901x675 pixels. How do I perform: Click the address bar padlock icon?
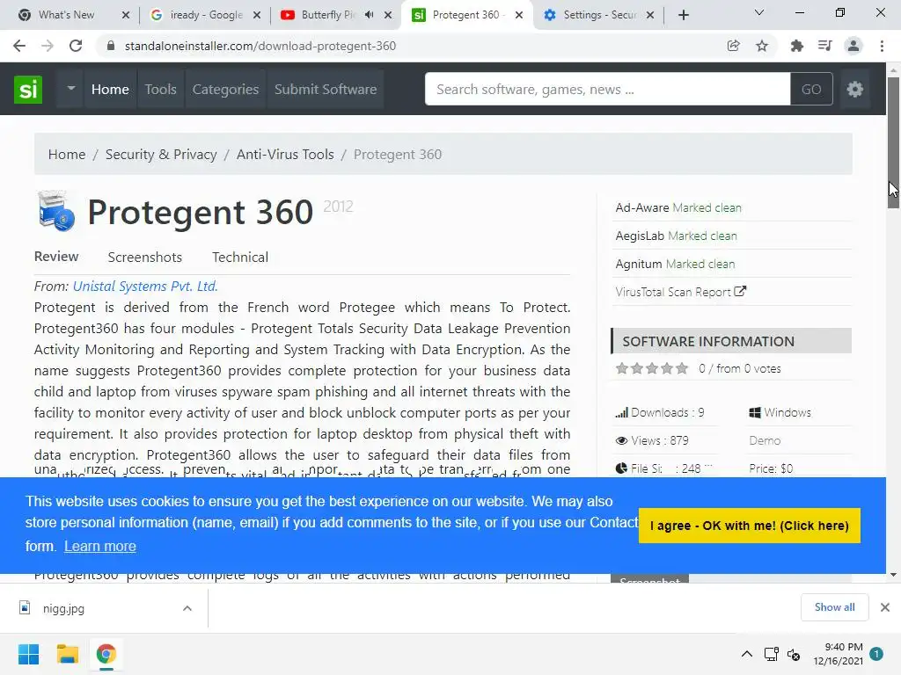111,46
